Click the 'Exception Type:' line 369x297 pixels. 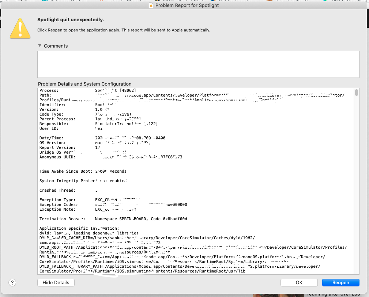click(x=90, y=200)
